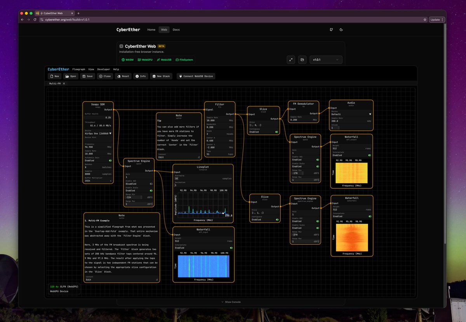Click the Open toolbar button
This screenshot has width=466, height=322.
pyautogui.click(x=71, y=76)
